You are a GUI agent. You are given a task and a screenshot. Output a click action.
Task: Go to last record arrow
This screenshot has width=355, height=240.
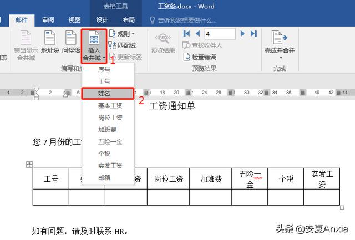coord(254,34)
